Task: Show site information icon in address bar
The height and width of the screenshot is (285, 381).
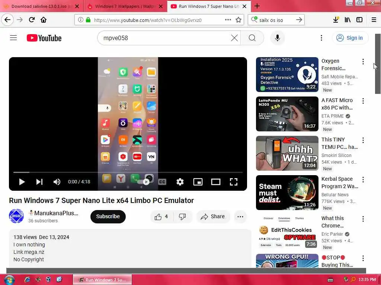Action: tap(80, 20)
